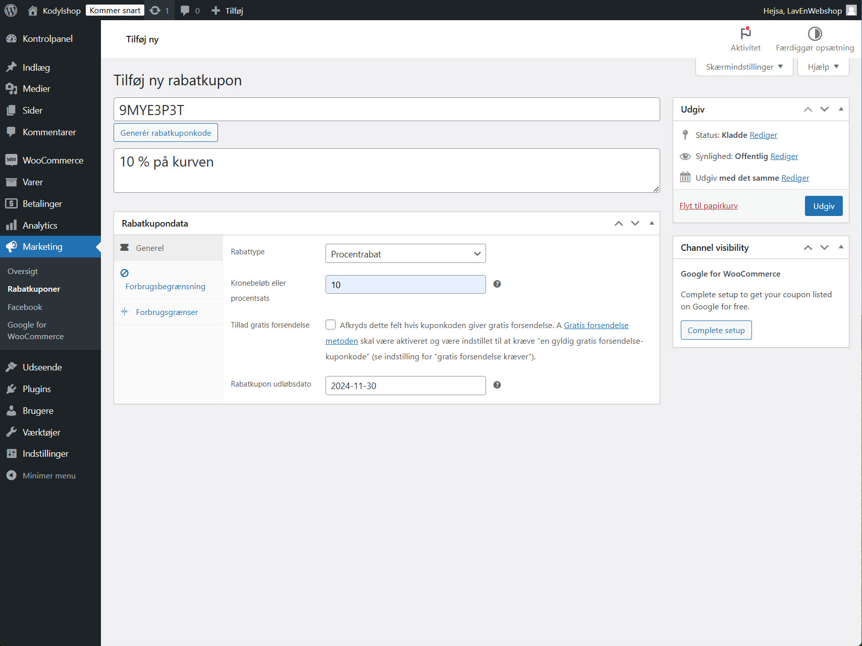Collapse the Udgiv panel with its triangle
The image size is (862, 646).
tap(841, 109)
